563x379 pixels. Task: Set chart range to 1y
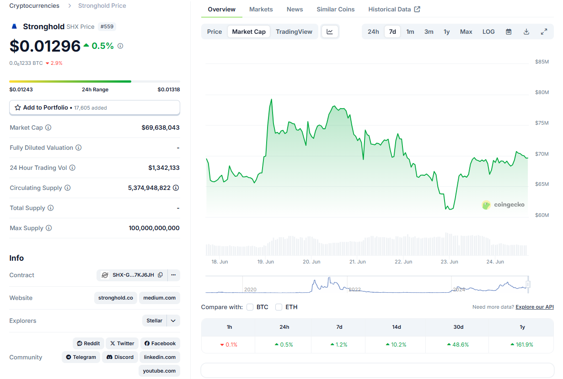click(446, 32)
